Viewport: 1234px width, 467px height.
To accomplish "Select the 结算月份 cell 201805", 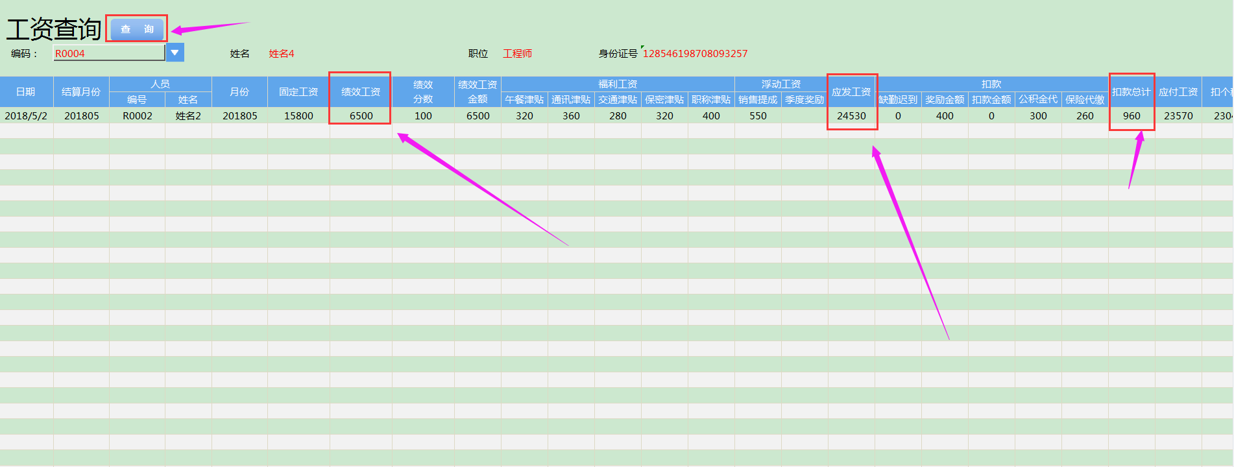I will [x=81, y=115].
